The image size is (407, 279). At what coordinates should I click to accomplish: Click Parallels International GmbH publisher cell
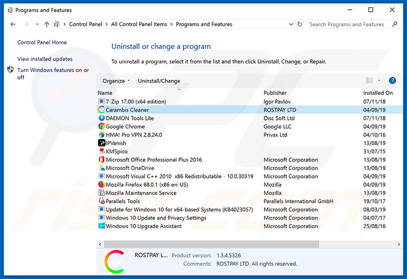pyautogui.click(x=298, y=201)
